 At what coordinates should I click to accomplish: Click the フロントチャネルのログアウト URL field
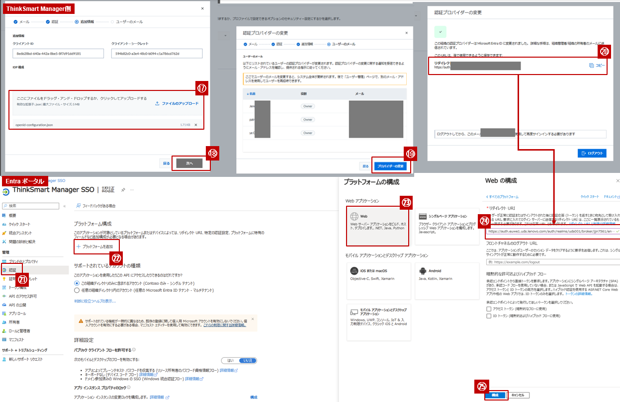tap(553, 262)
